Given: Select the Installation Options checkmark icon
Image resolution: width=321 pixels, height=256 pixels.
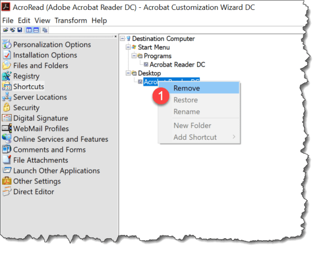Looking at the screenshot, I should click(x=7, y=55).
